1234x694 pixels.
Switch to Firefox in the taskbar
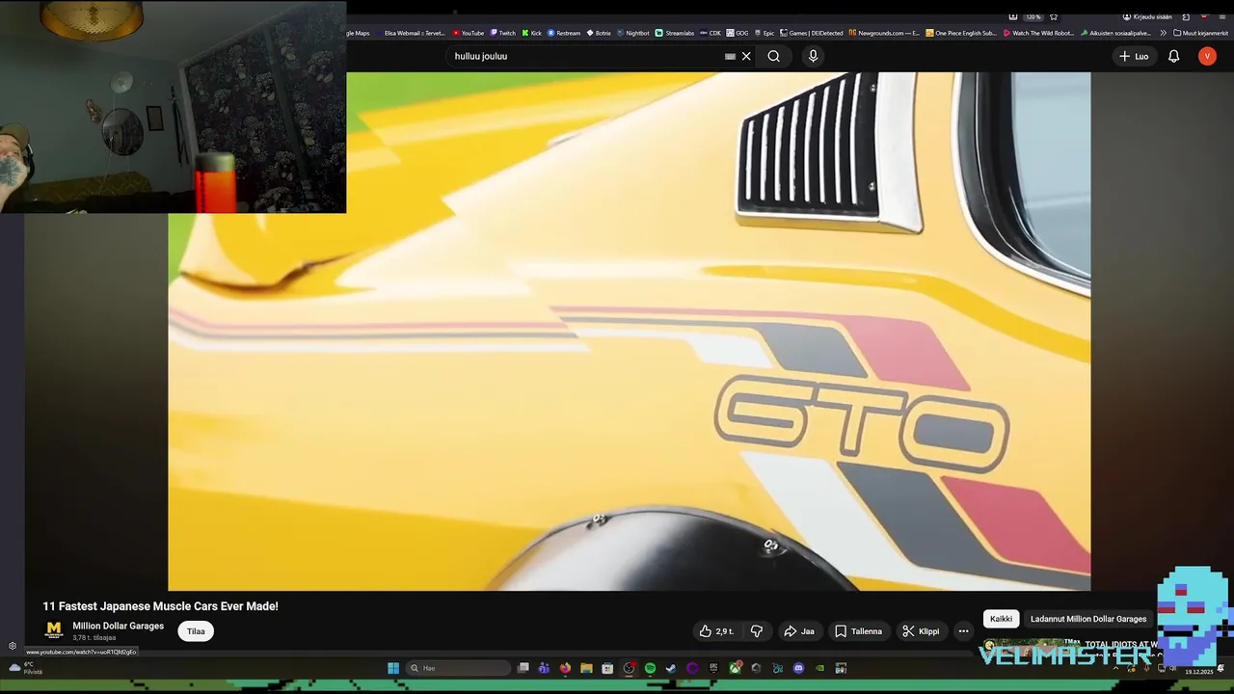[x=565, y=668]
